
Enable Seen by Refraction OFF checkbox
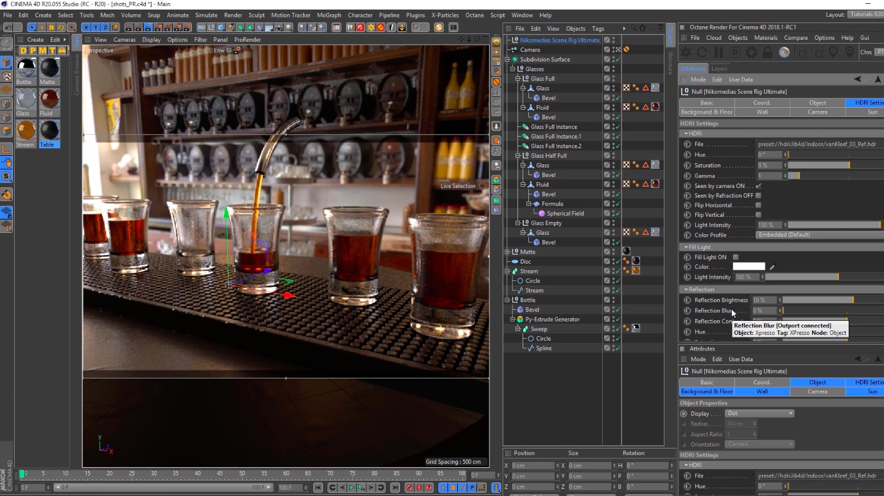[758, 196]
